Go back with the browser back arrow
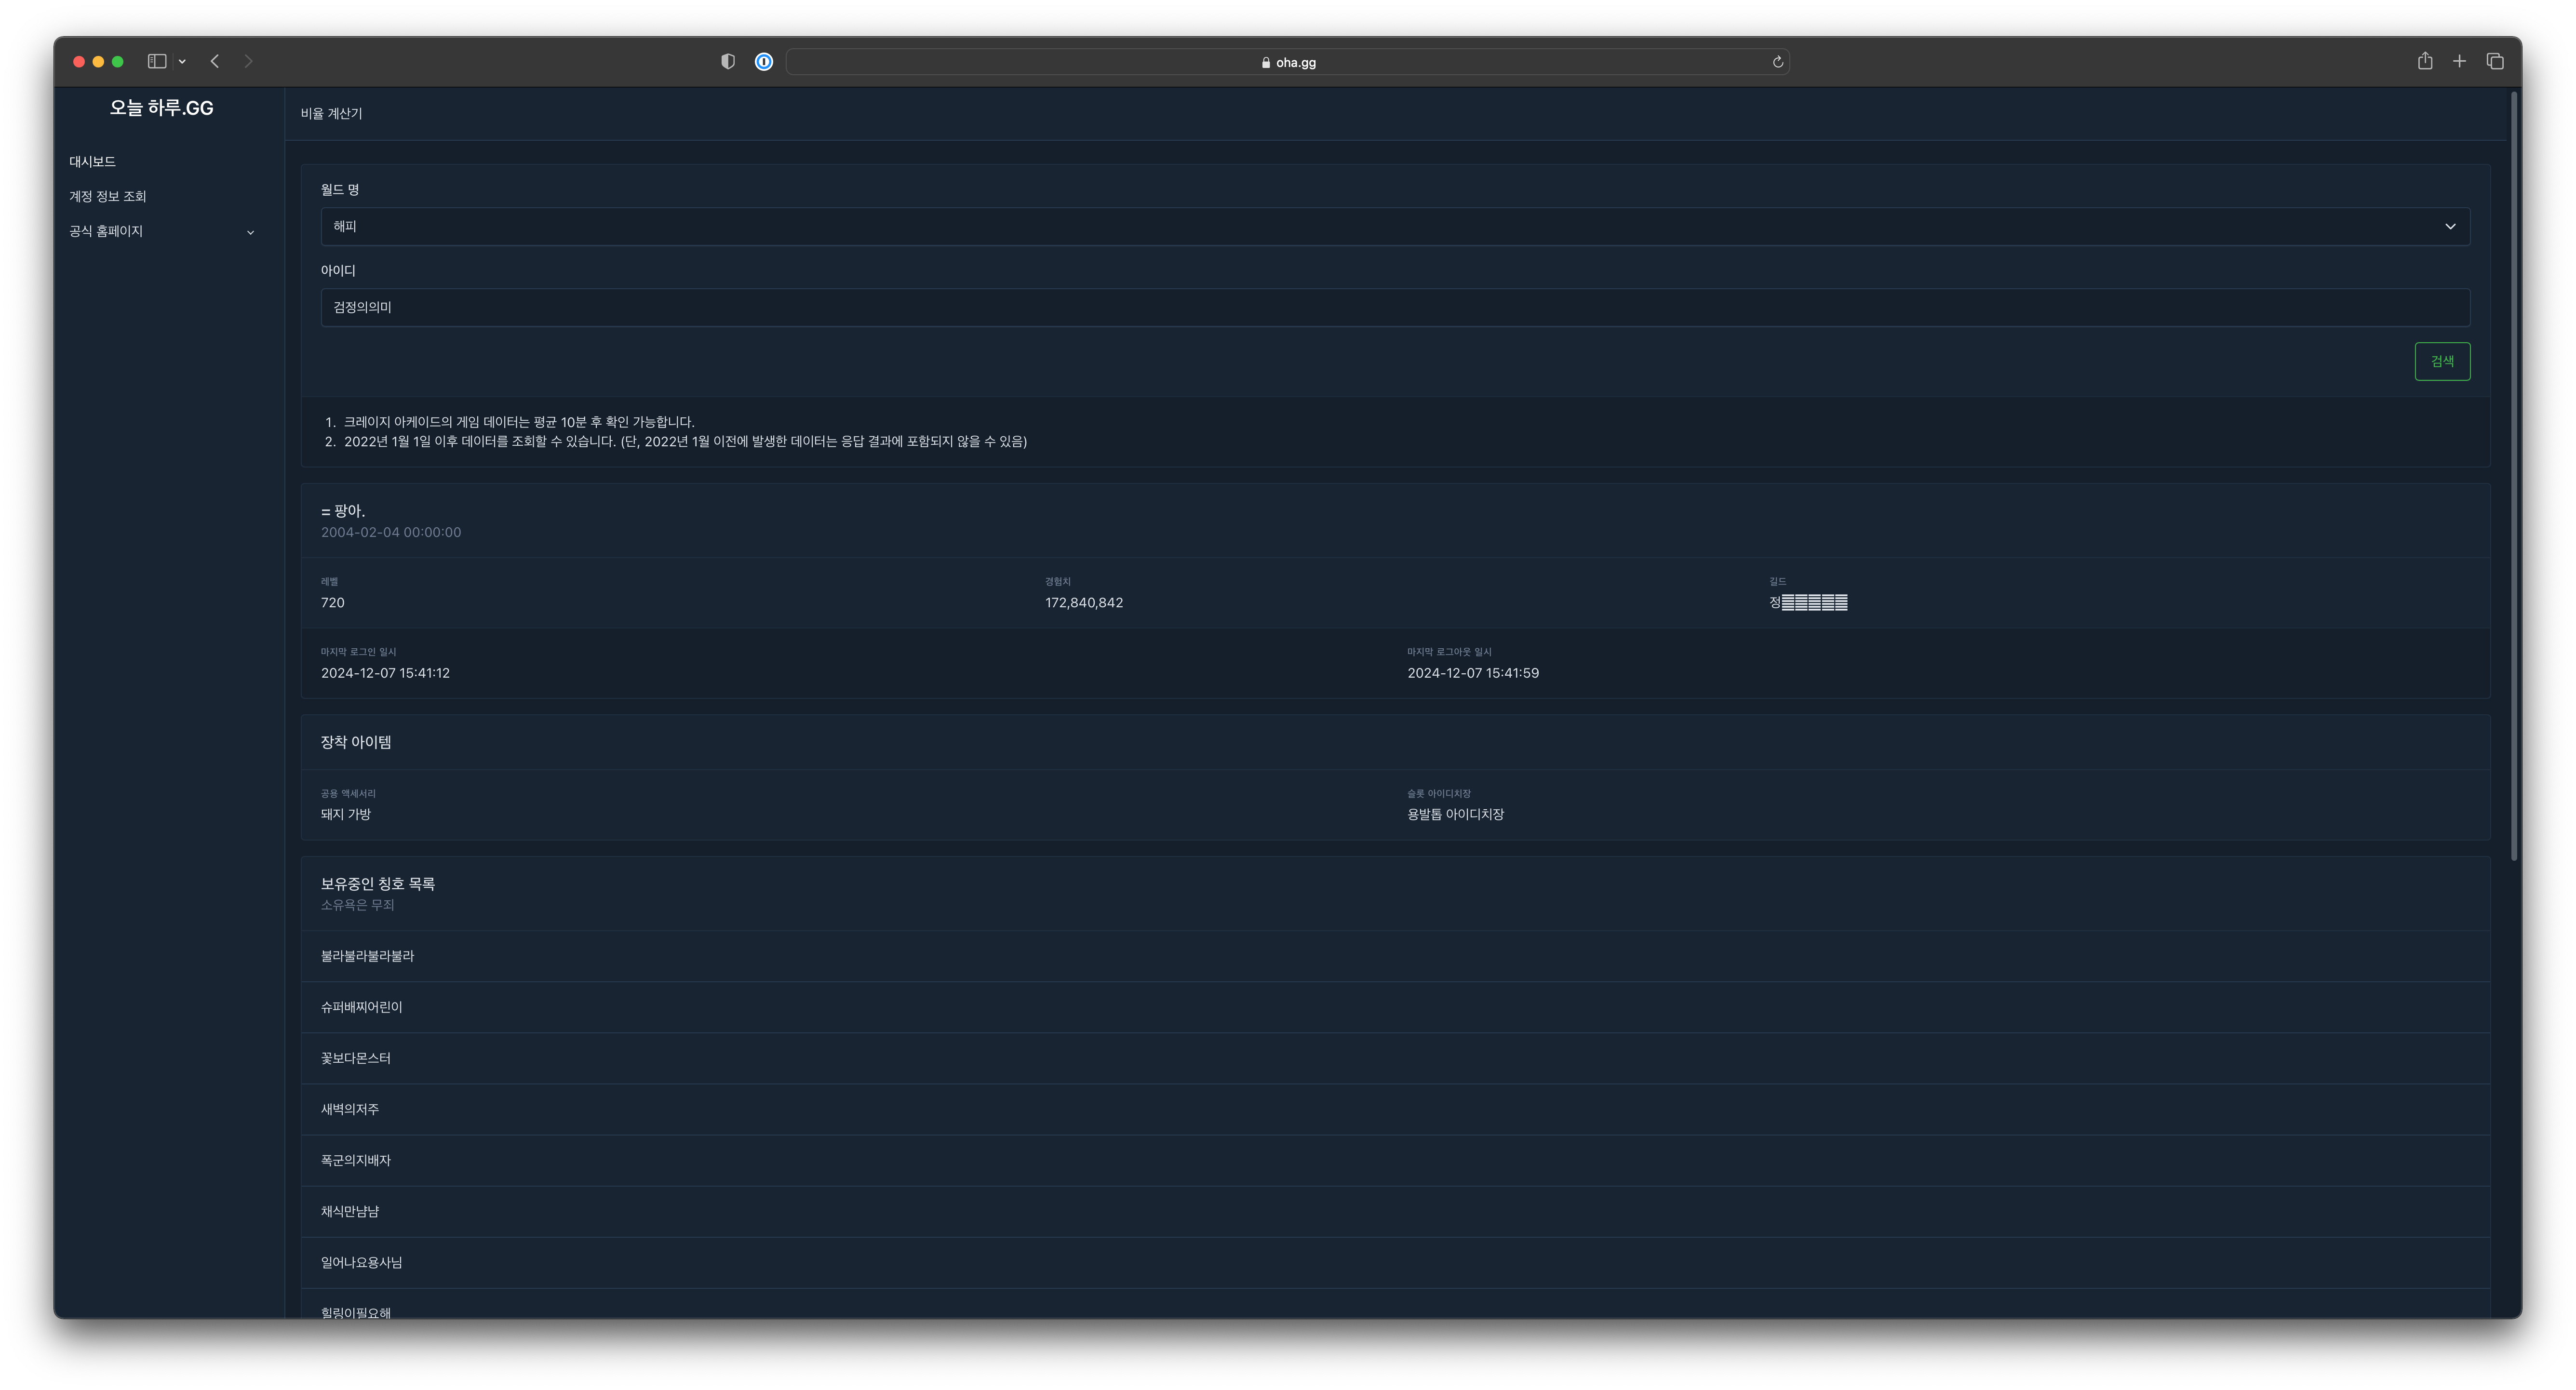The height and width of the screenshot is (1390, 2576). click(215, 62)
